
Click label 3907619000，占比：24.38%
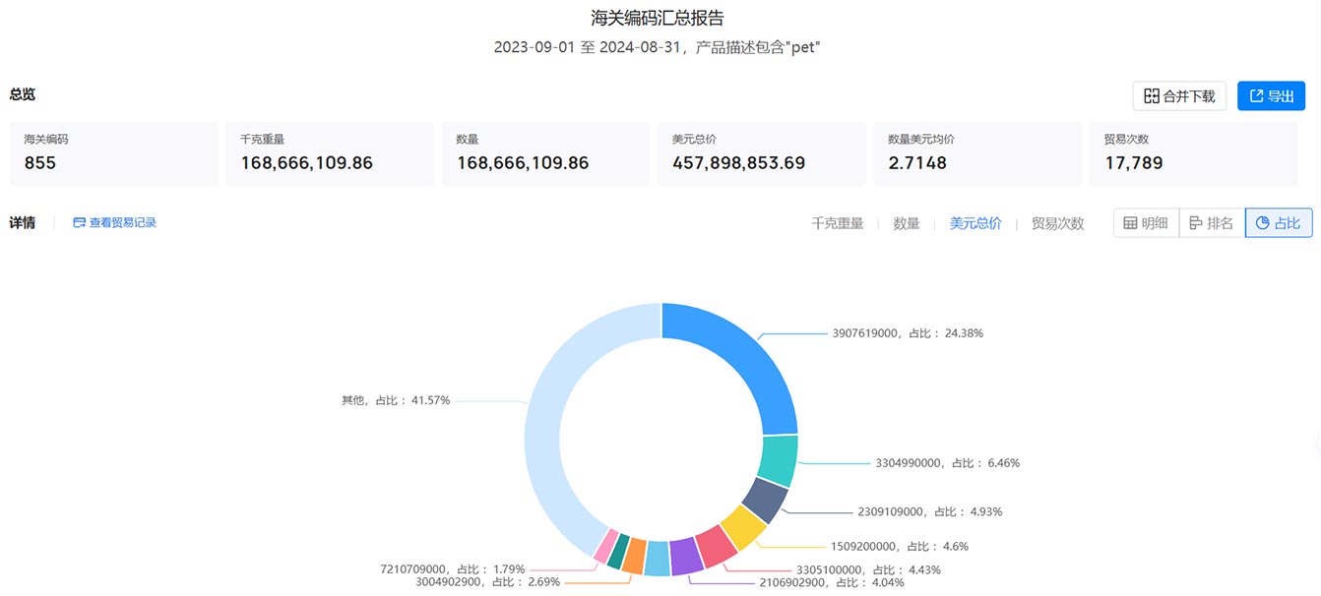pos(908,333)
